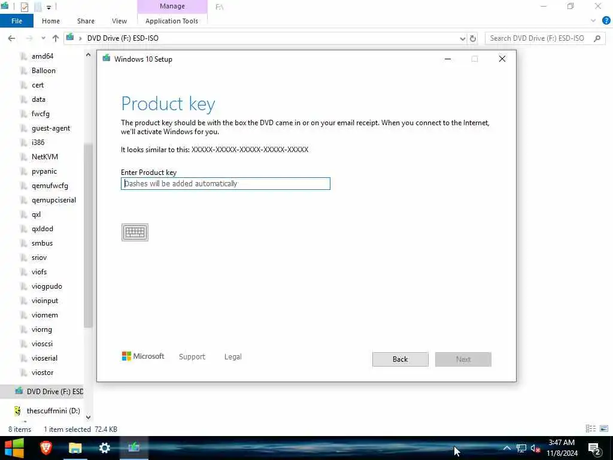Open Settings gear on the taskbar
The height and width of the screenshot is (460, 613).
(x=104, y=448)
